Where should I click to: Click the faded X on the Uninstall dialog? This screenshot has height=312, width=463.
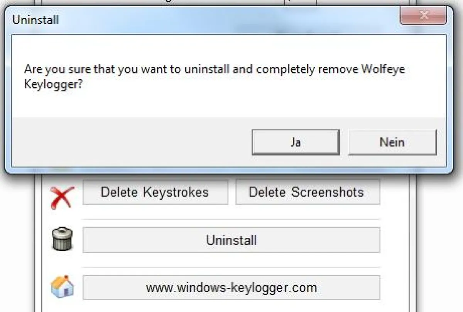(x=424, y=16)
